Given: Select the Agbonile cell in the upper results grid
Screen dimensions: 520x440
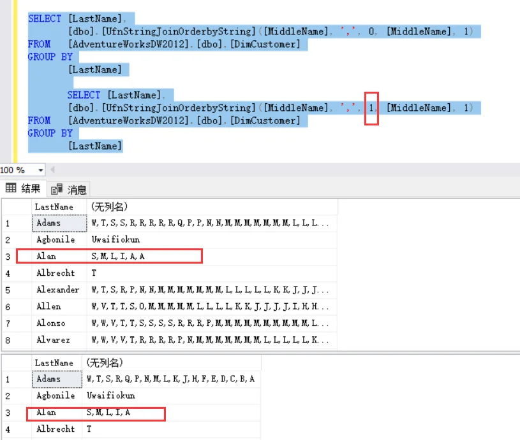Looking at the screenshot, I should click(59, 239).
